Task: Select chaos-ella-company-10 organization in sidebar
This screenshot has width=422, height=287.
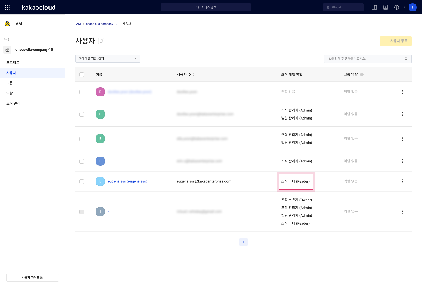Action: (34, 50)
